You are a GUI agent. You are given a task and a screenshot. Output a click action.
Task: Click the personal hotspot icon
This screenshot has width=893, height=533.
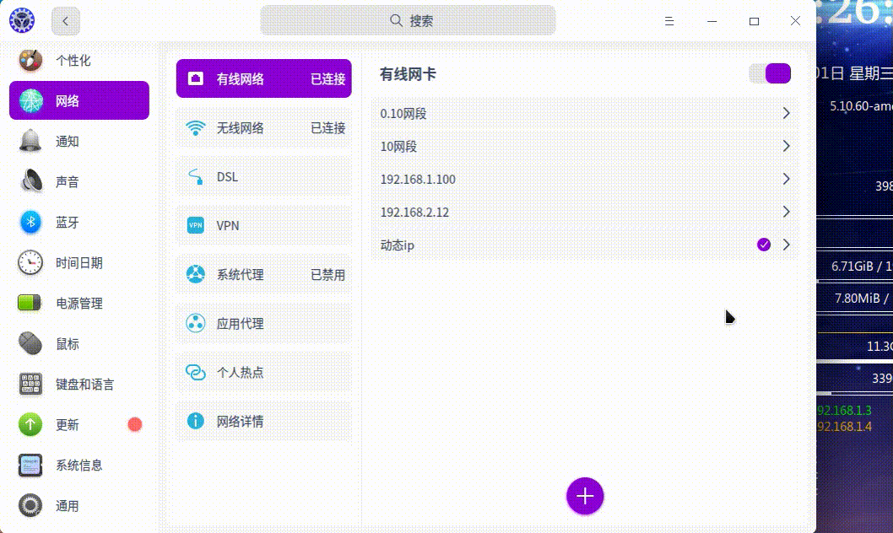[x=196, y=372]
